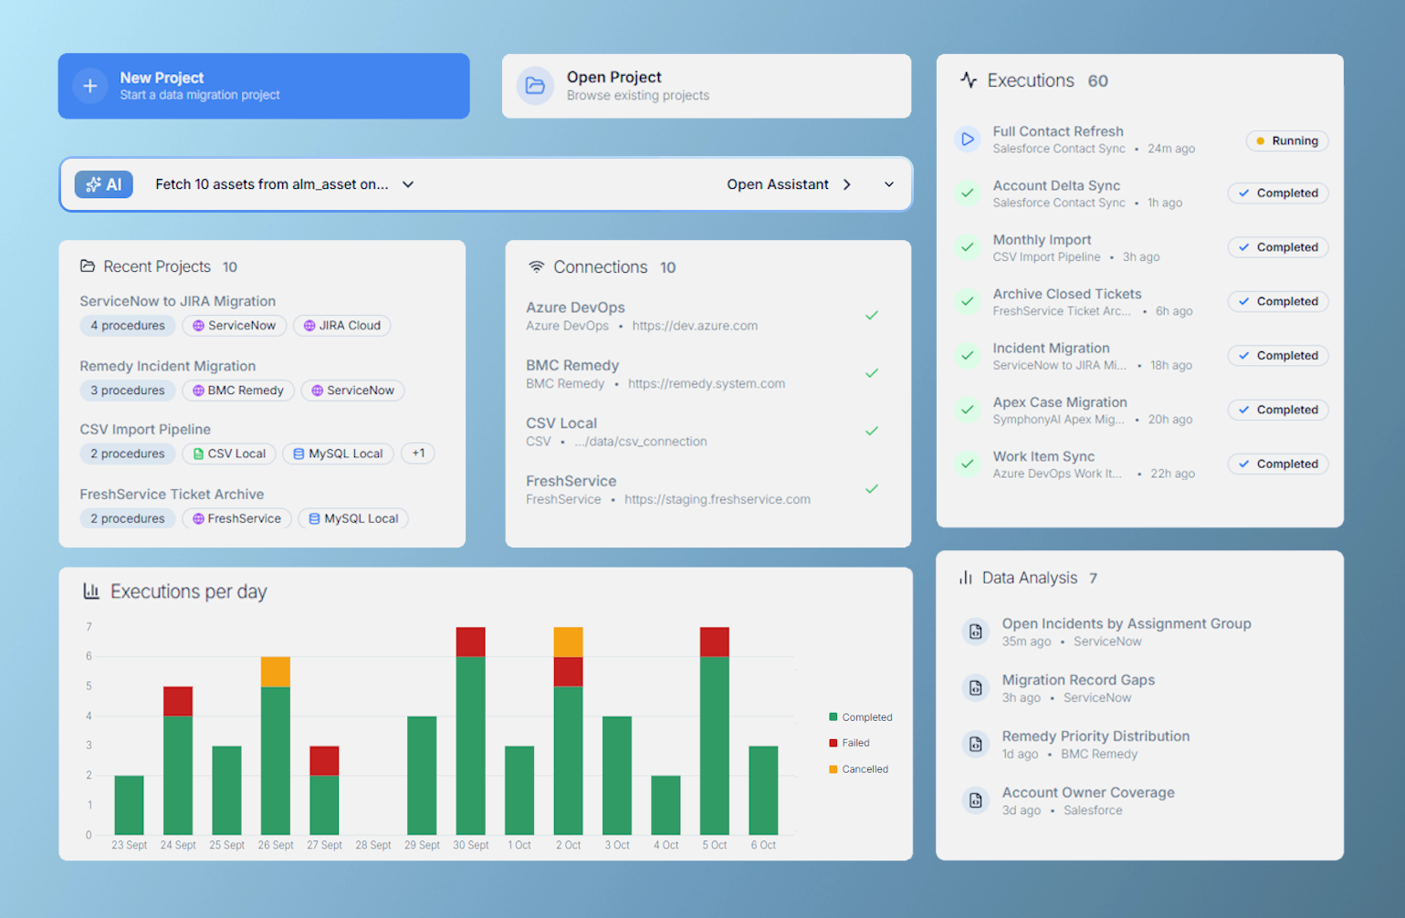Screen dimensions: 1405x918
Task: Open the Work Item Sync execution
Action: (1141, 464)
